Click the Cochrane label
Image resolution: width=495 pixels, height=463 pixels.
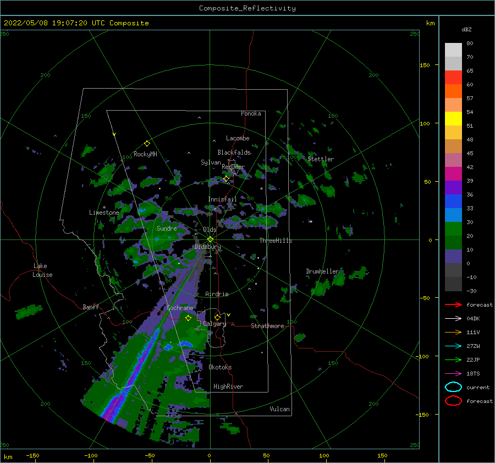click(x=180, y=308)
